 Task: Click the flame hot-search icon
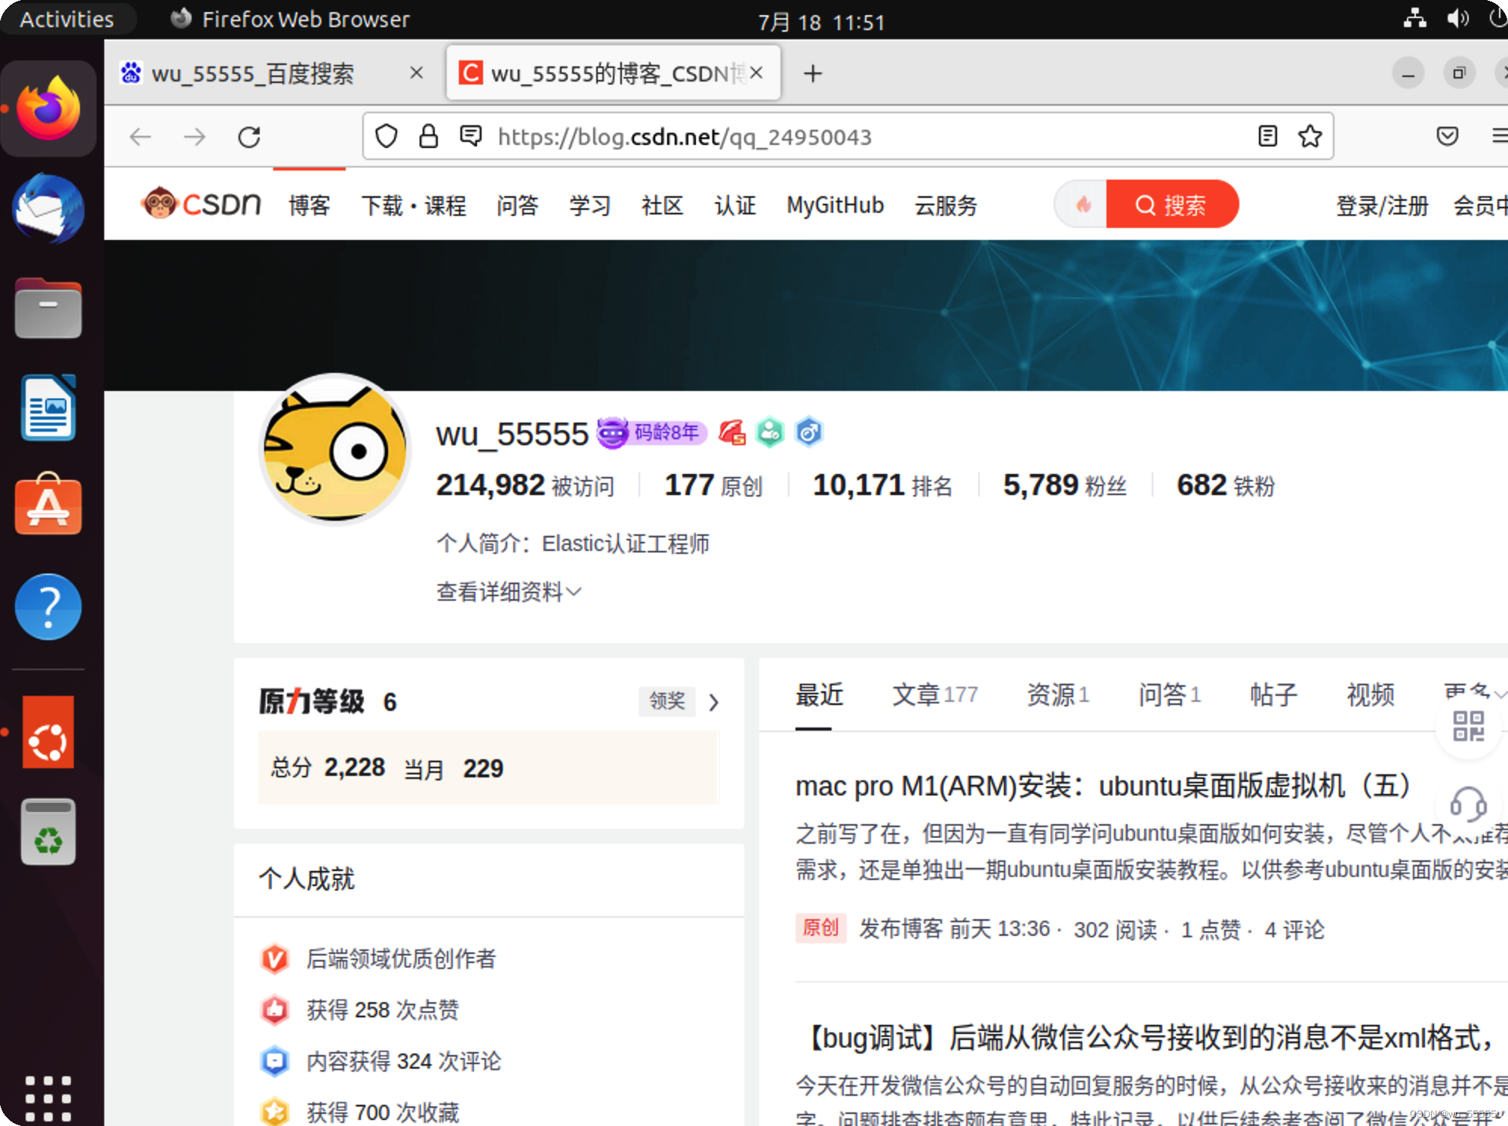(1083, 205)
